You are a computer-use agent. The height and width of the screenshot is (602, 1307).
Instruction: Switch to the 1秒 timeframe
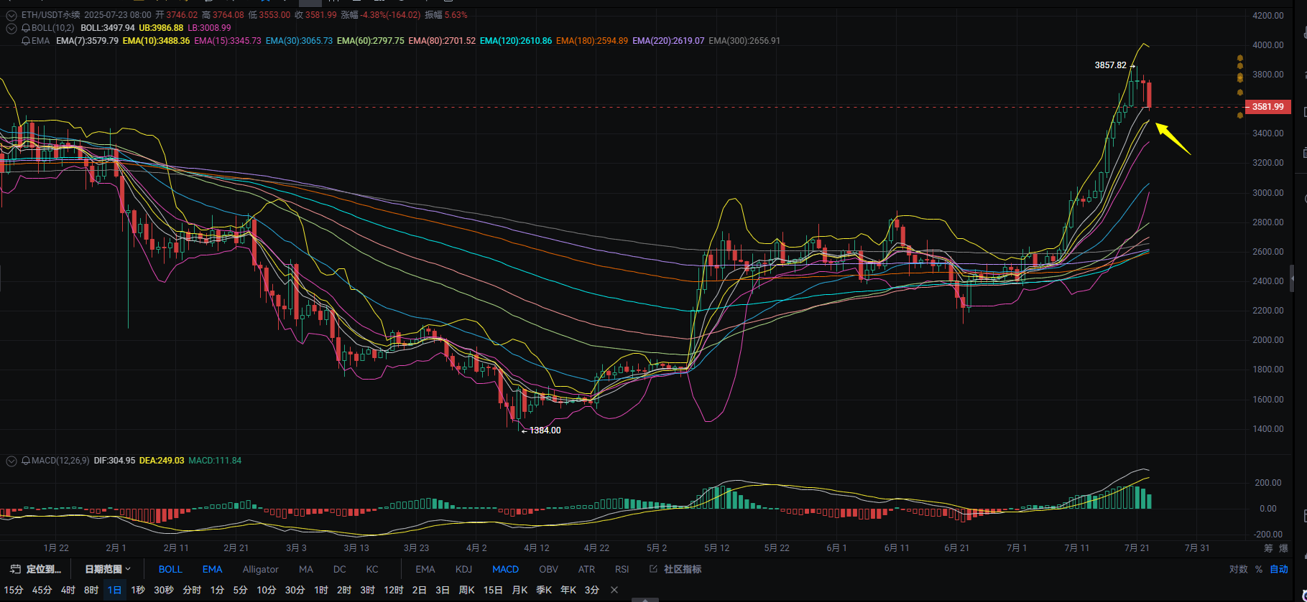tap(138, 590)
